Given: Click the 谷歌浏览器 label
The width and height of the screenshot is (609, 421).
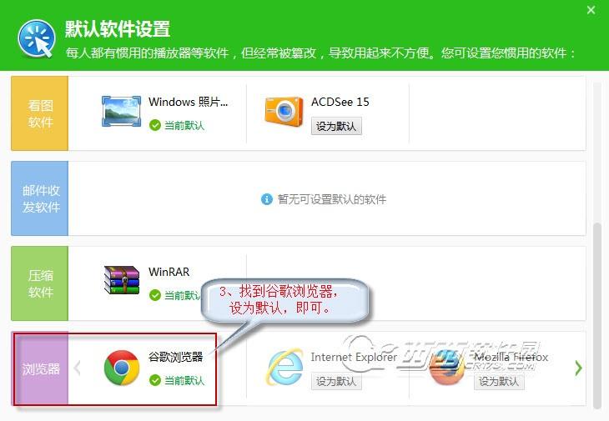Looking at the screenshot, I should [x=175, y=357].
